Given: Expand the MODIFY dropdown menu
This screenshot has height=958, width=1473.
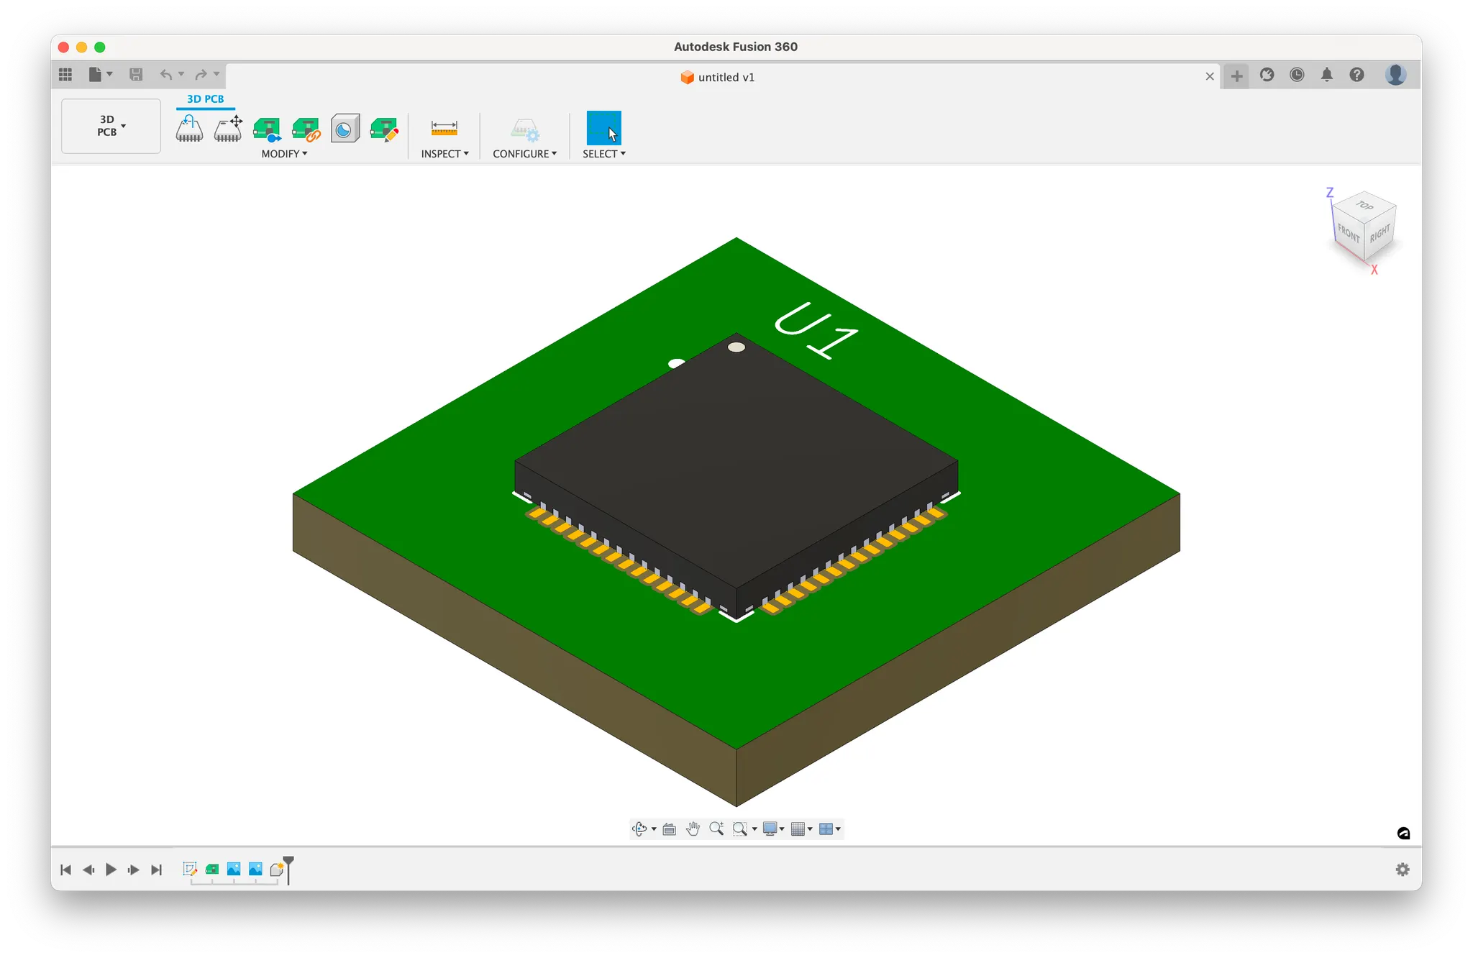Looking at the screenshot, I should click(x=284, y=154).
